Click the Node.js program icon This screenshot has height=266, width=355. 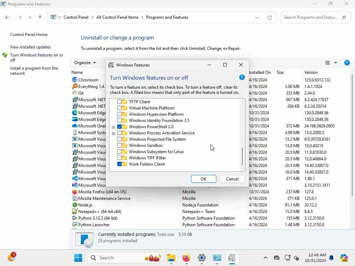coord(75,205)
